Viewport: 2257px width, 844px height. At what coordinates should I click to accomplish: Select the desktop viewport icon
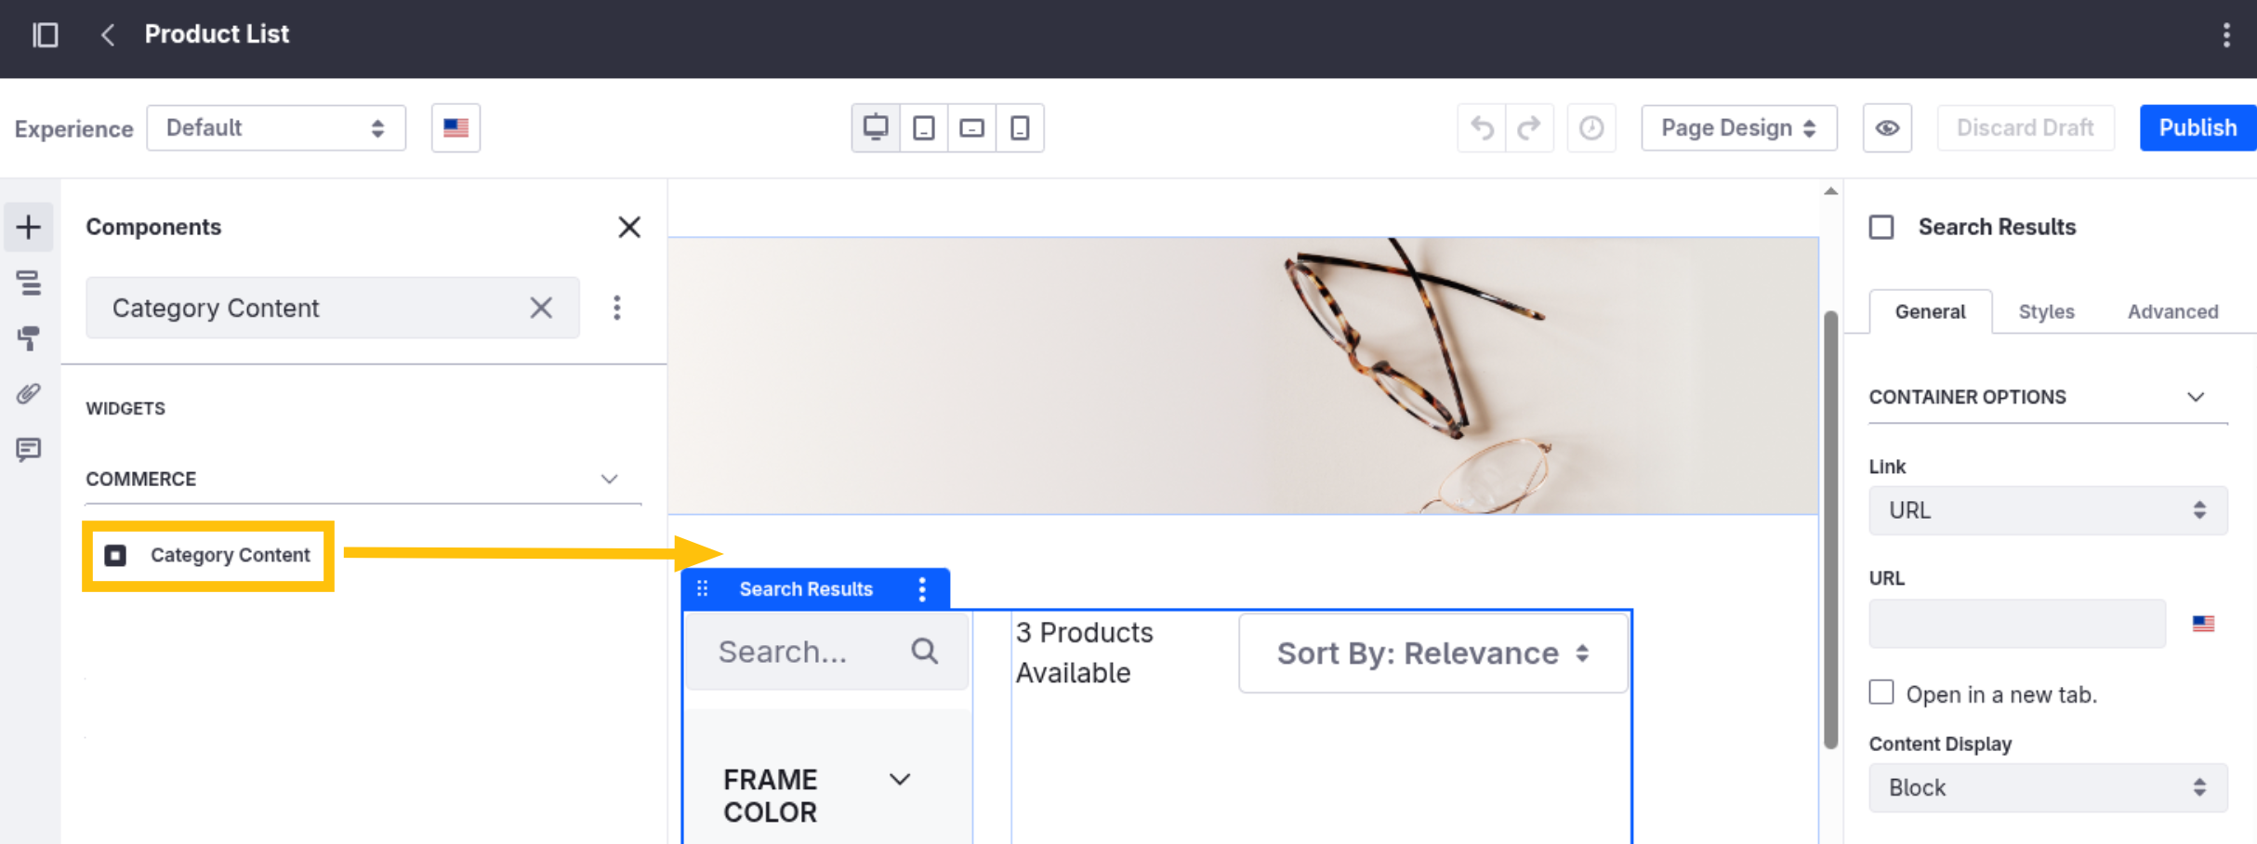(x=876, y=127)
